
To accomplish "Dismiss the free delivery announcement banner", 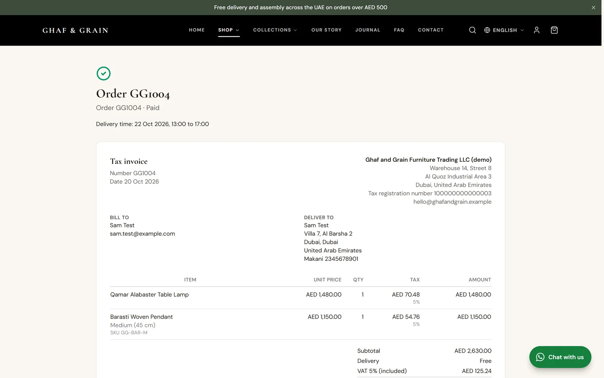I will 593,8.
